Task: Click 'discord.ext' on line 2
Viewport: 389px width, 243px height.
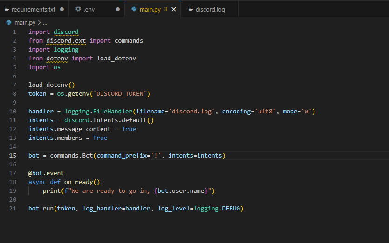Action: [x=66, y=41]
